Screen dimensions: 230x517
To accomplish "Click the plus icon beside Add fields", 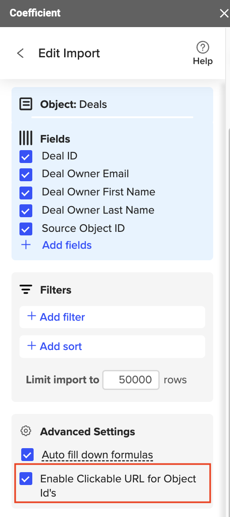I will click(x=26, y=245).
